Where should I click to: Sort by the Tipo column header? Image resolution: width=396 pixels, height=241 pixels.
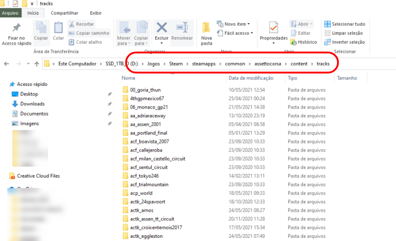[292, 78]
